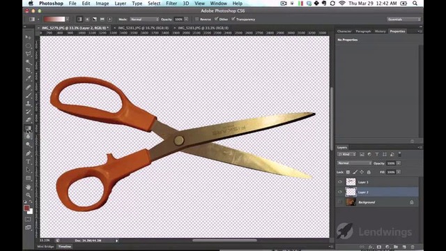
Task: Select the Horizontal Type tool
Action: pos(28,162)
